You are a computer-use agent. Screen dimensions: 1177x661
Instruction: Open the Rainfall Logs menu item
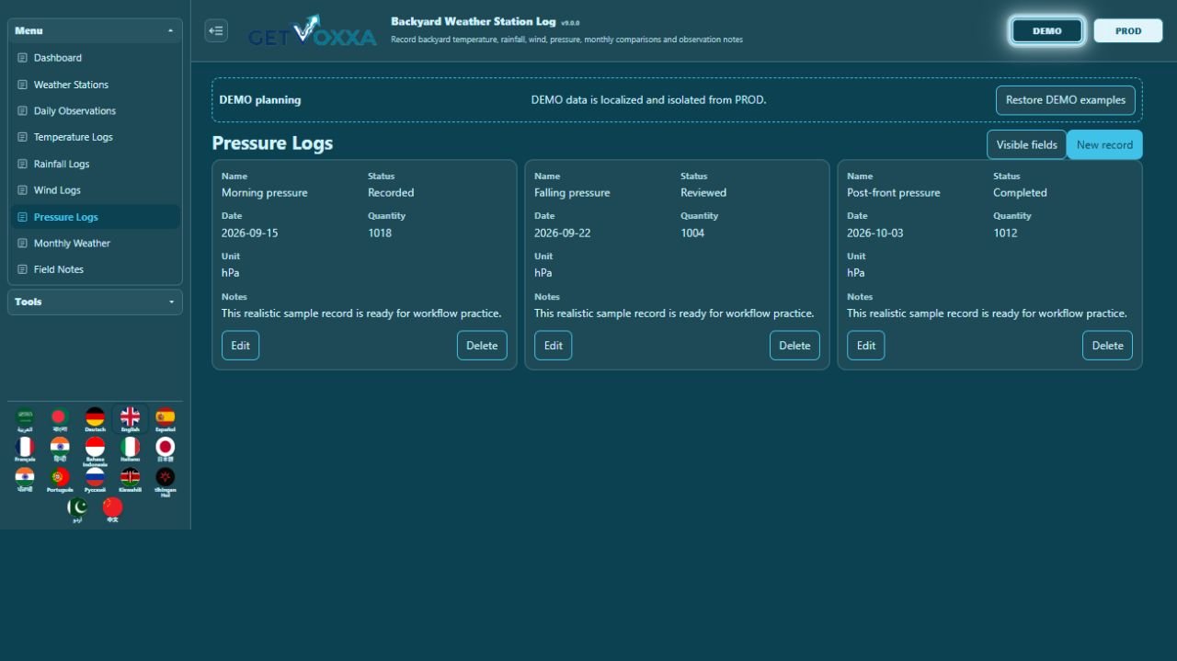click(95, 164)
